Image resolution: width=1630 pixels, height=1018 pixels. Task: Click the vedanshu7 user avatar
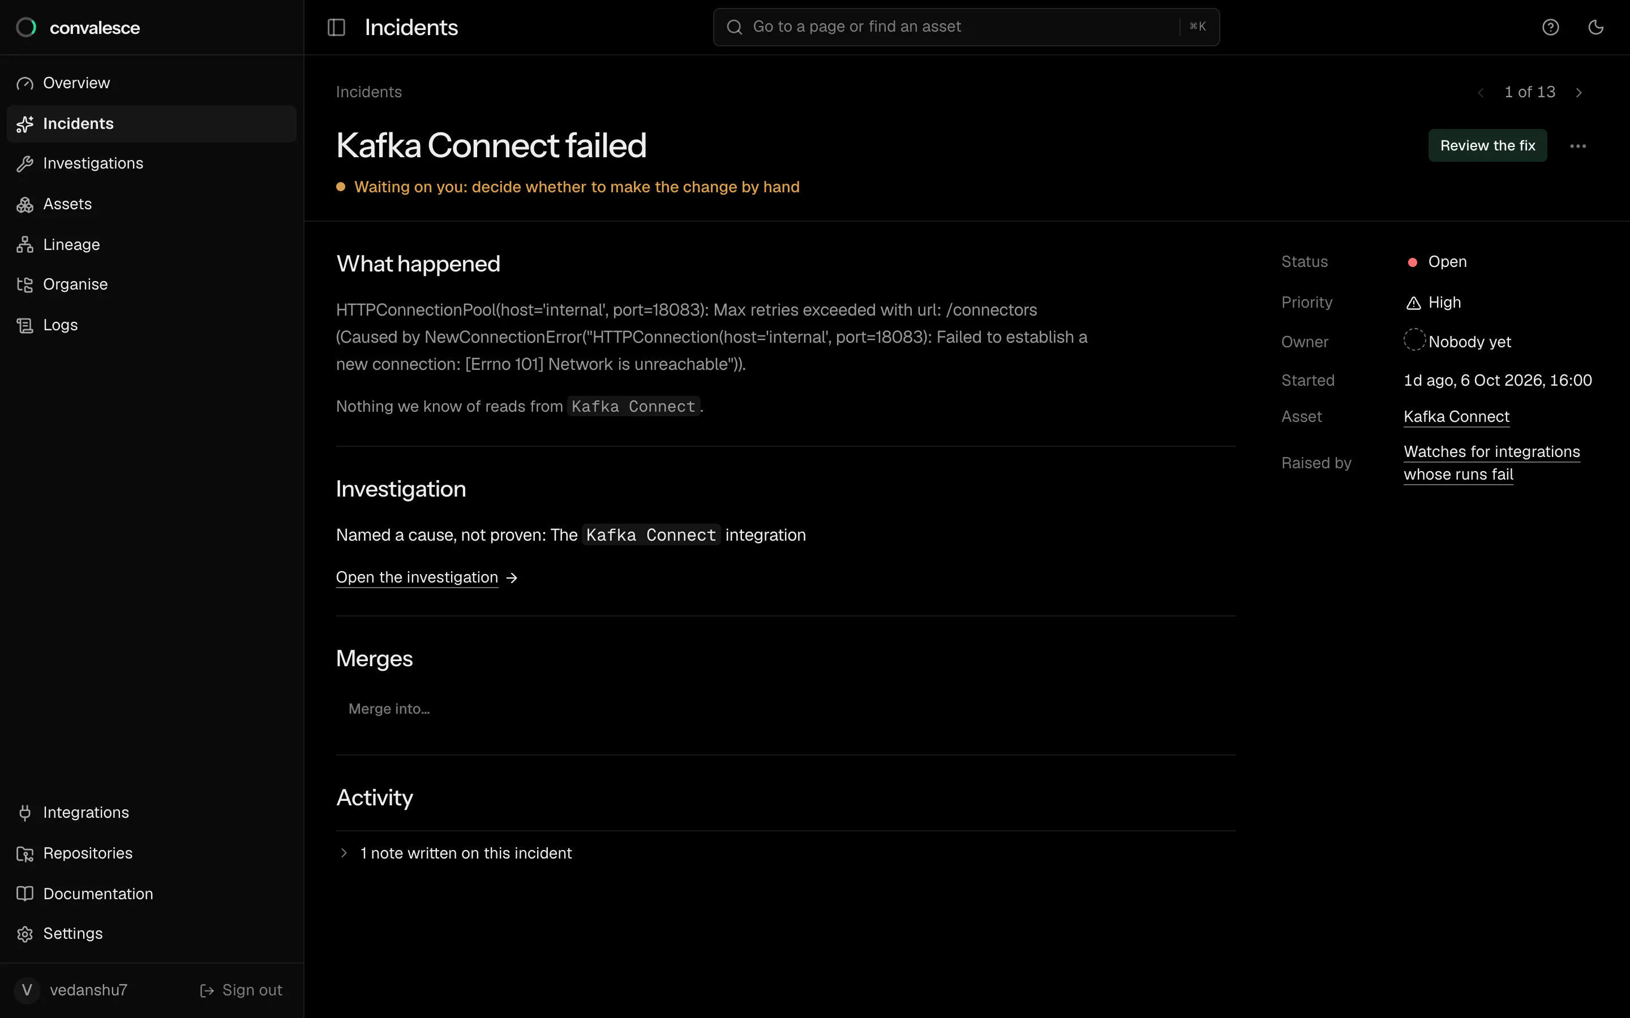pyautogui.click(x=27, y=990)
